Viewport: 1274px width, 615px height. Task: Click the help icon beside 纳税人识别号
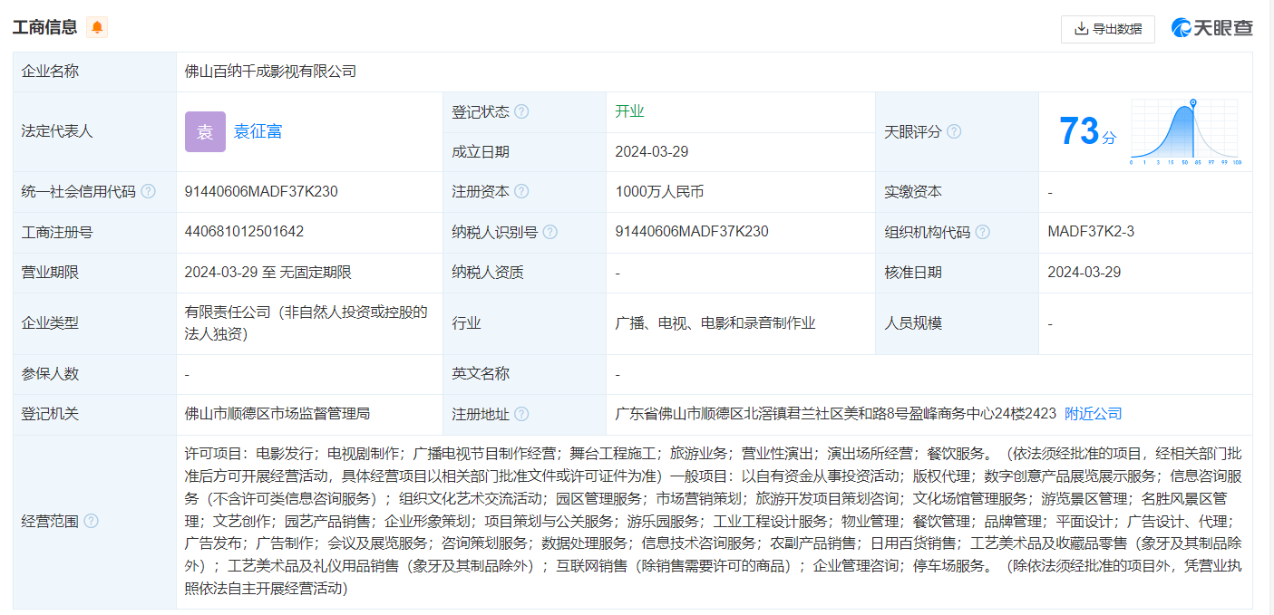point(549,233)
